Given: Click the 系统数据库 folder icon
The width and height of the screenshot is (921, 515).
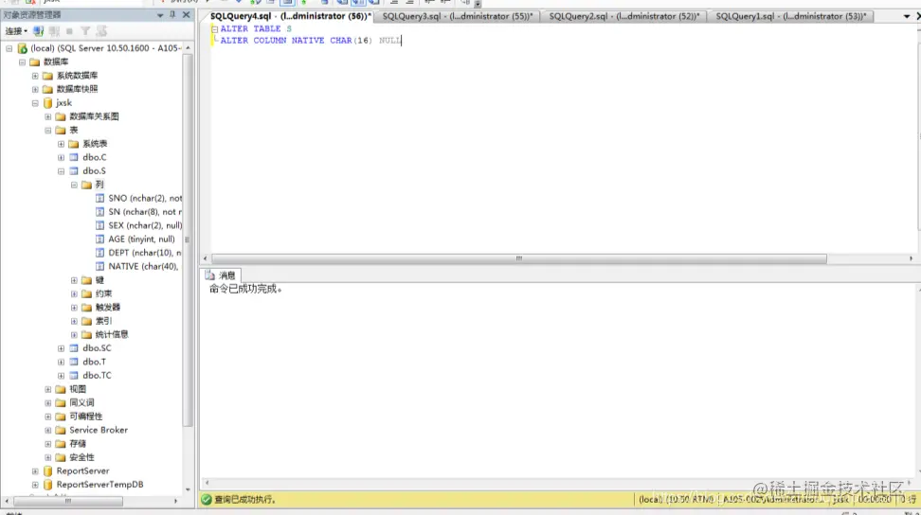Looking at the screenshot, I should (x=47, y=76).
